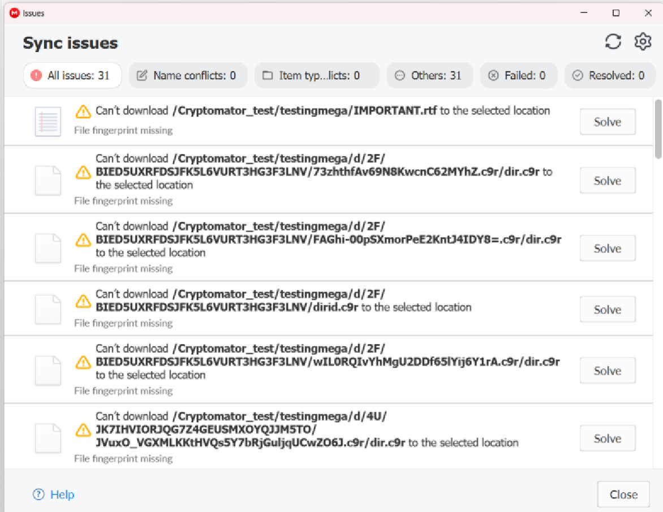Screen dimensions: 663x512
Task: Click the warning triangle on FAGhi-00pSX row
Action: pos(83,240)
